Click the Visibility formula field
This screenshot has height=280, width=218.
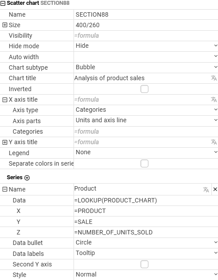pyautogui.click(x=146, y=35)
